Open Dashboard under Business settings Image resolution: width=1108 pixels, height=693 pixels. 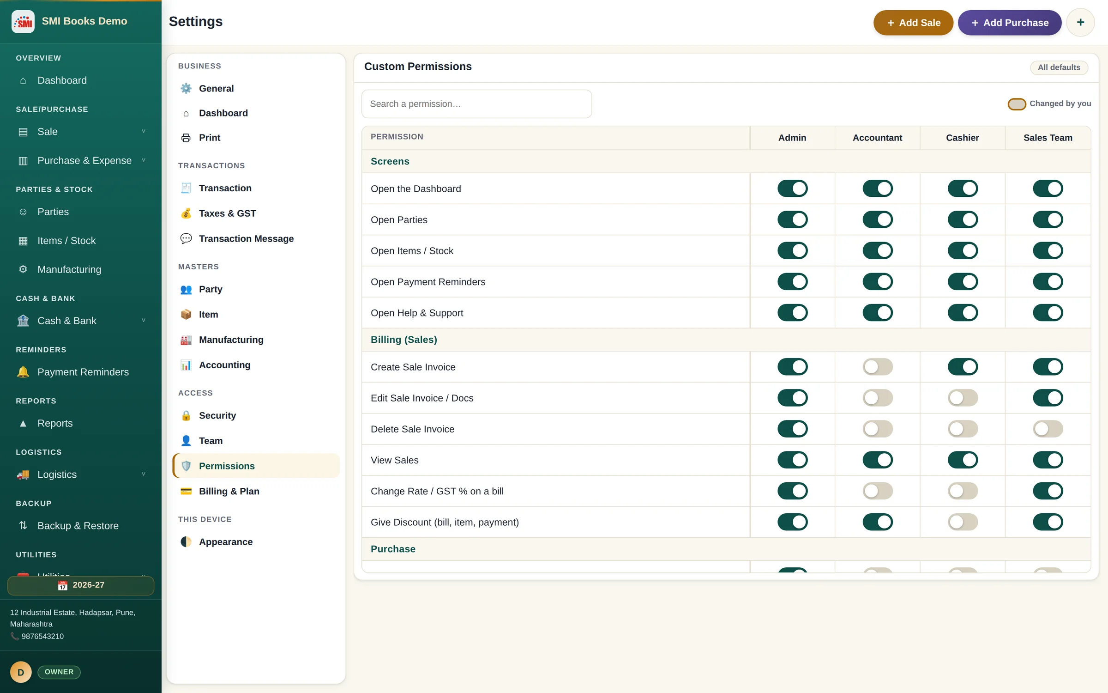click(256, 113)
